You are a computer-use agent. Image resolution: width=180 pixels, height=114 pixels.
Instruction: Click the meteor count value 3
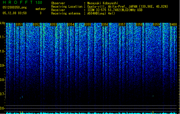(x=41, y=13)
